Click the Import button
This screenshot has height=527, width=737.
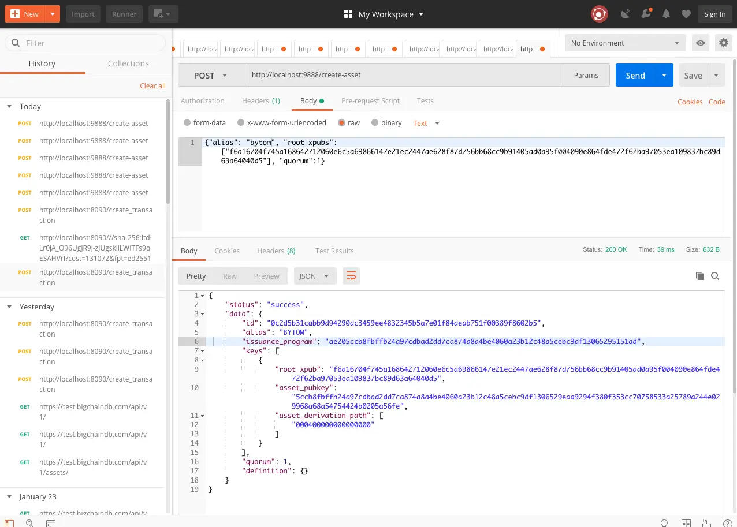click(83, 14)
